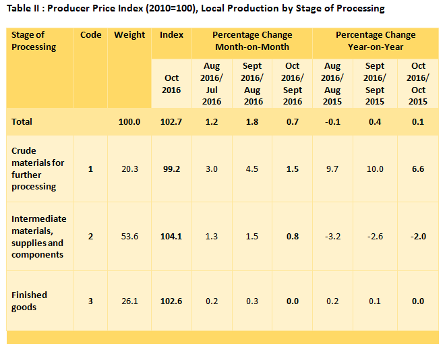Click the 'Percentage Change Year-on-Year' header
Viewport: 445px width, 354px height.
coord(376,41)
